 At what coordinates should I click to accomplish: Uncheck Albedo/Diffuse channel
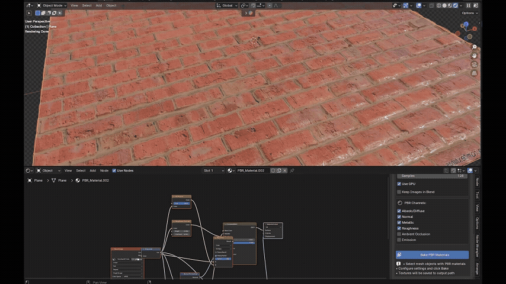[399, 211]
